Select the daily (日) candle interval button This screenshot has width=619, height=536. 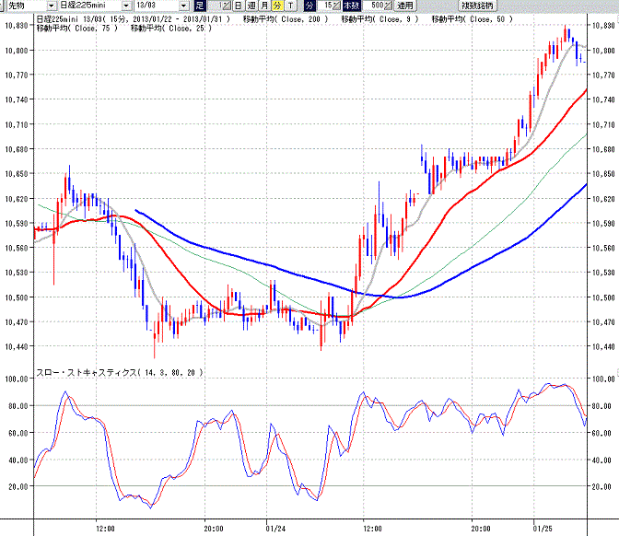coord(239,6)
